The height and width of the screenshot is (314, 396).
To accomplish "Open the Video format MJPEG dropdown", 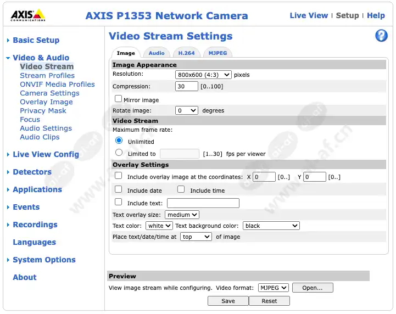I will pos(274,288).
